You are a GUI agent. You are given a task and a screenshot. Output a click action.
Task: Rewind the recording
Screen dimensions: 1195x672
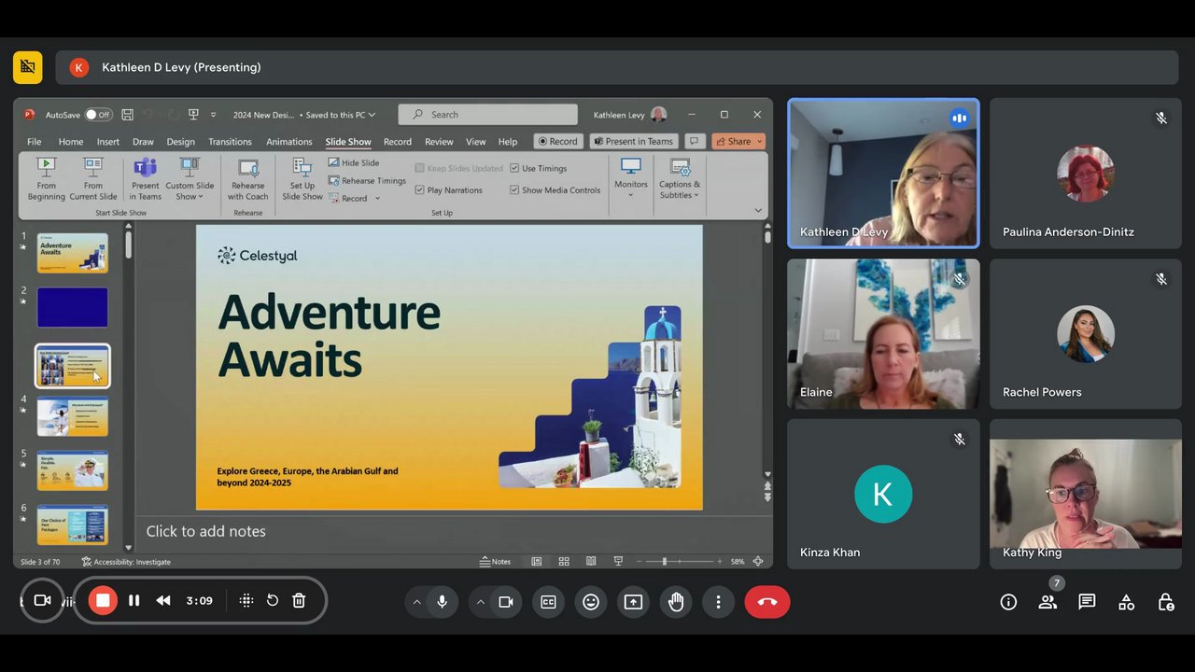[163, 600]
